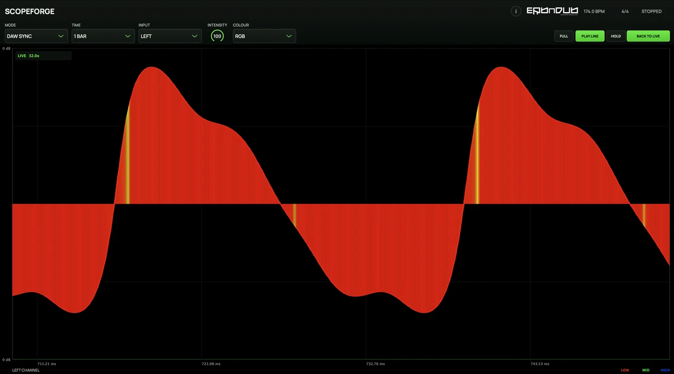Click the LOW red legend label
The image size is (674, 374).
tap(625, 370)
